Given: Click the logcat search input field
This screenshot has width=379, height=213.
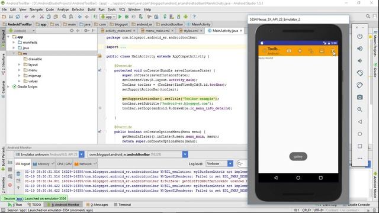Looking at the screenshot, I should tap(242, 164).
